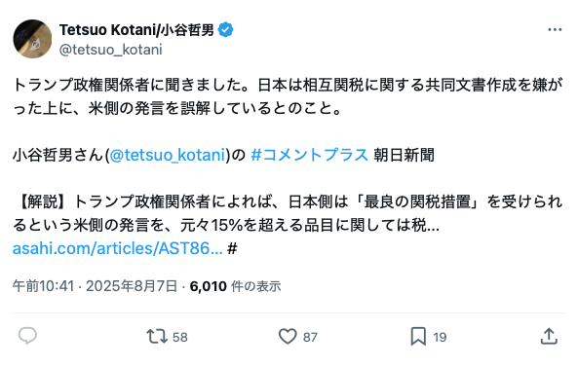578x366 pixels.
Task: Click the timestamp 午前10:41 · 2025年8月7日
Action: 96,286
